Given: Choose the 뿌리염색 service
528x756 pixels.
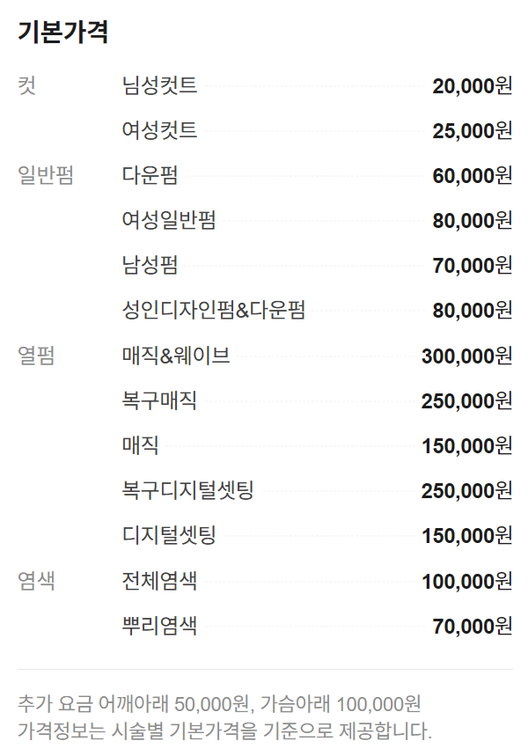Looking at the screenshot, I should (x=159, y=626).
